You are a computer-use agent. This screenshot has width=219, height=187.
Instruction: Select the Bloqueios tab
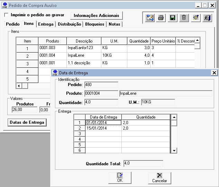click(x=94, y=24)
